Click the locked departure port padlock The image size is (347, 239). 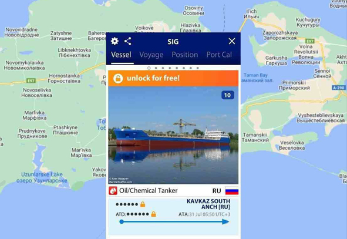click(x=143, y=204)
